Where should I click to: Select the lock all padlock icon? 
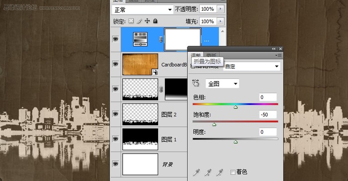[155, 21]
